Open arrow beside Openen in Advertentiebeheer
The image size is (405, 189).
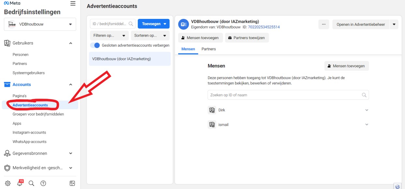point(394,24)
